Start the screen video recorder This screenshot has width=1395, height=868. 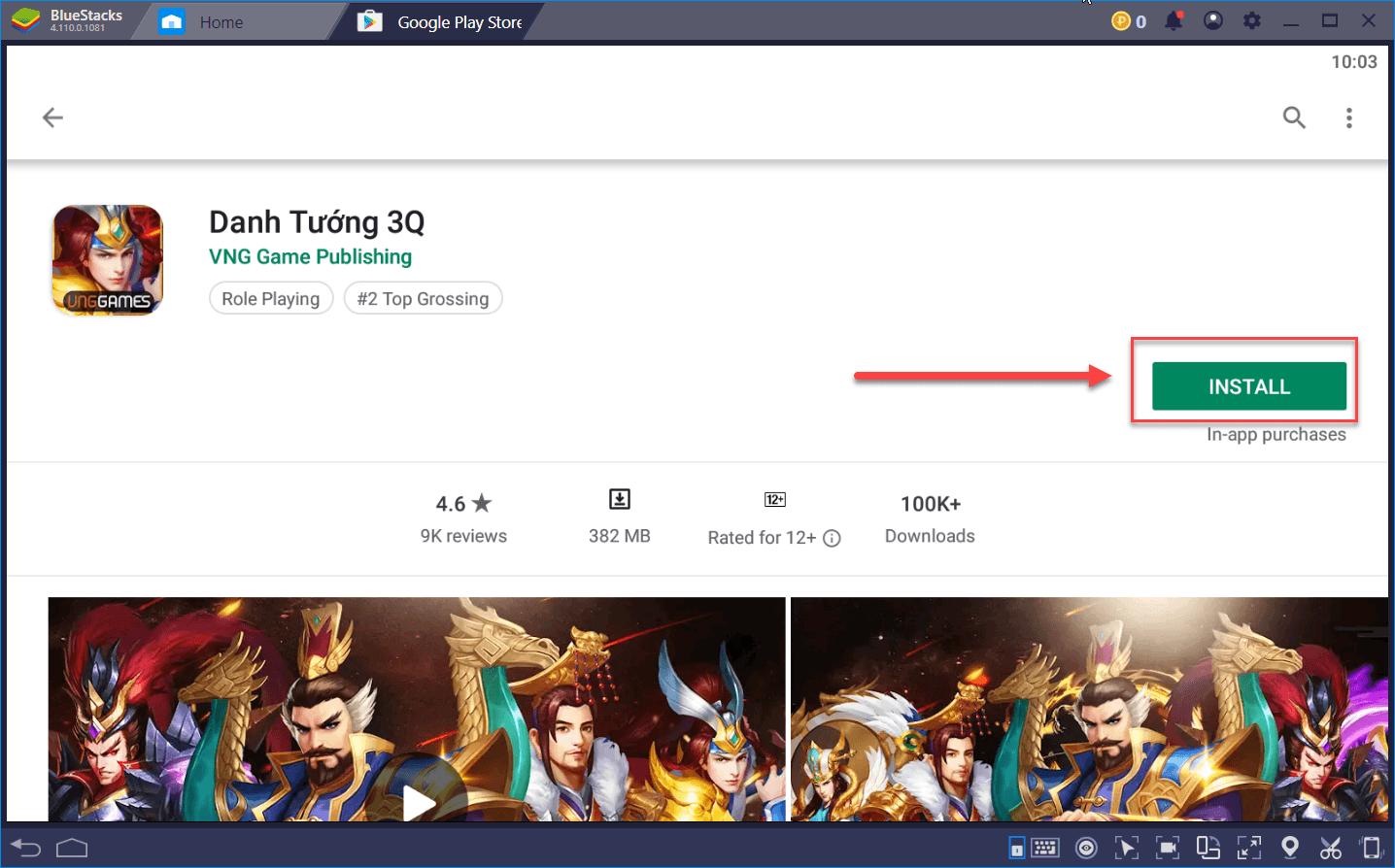pos(1168,848)
